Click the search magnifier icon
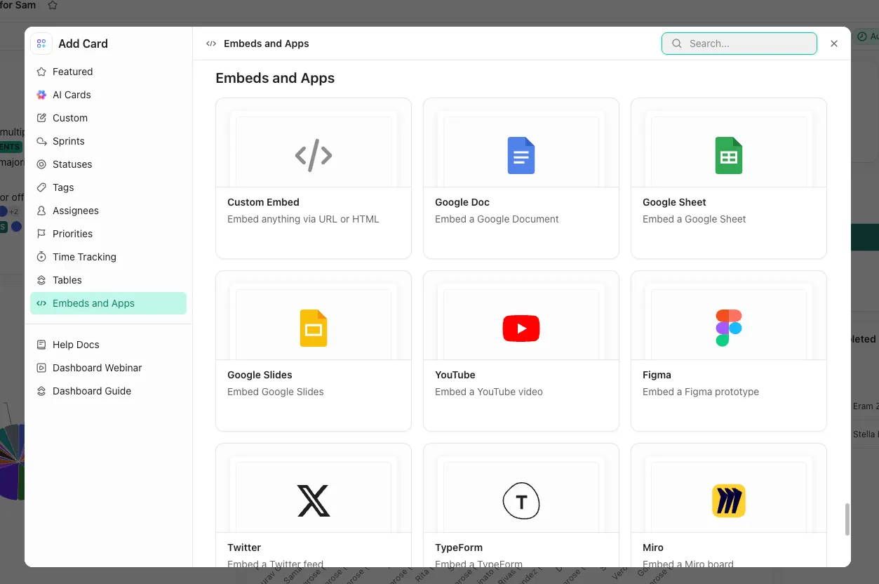 click(677, 44)
